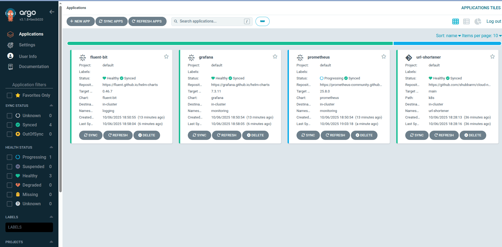Click the Applications breadcrumb
Viewport: 502px width, 247px height.
76,8
